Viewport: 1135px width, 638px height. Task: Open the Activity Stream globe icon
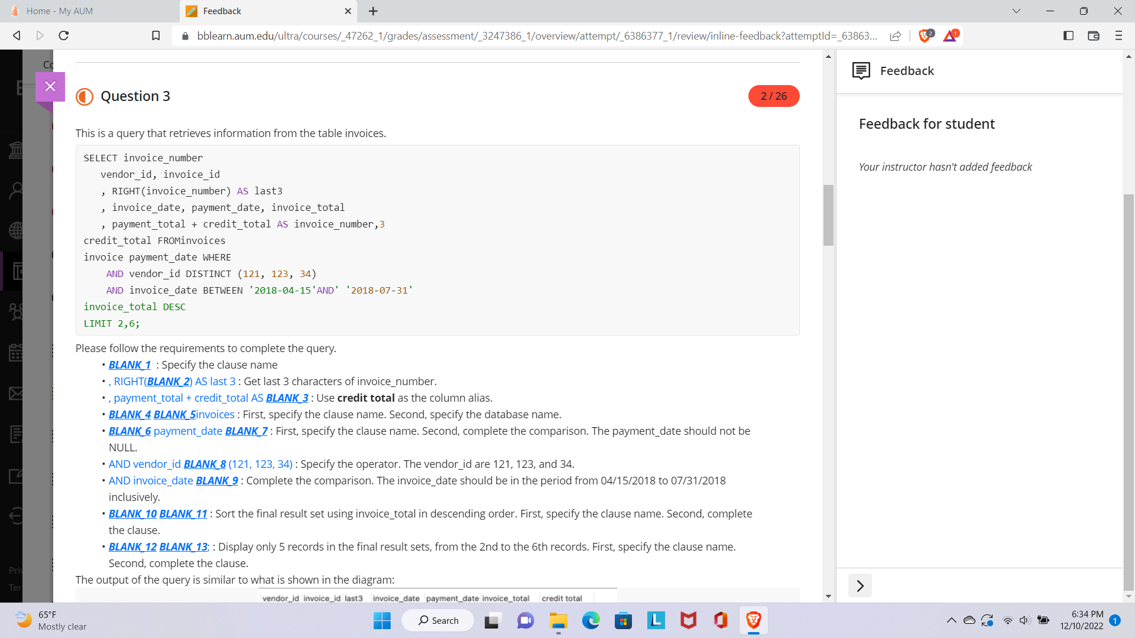coord(17,230)
